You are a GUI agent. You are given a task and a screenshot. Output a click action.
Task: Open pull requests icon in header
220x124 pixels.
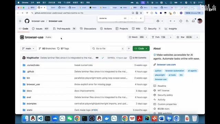187,21
